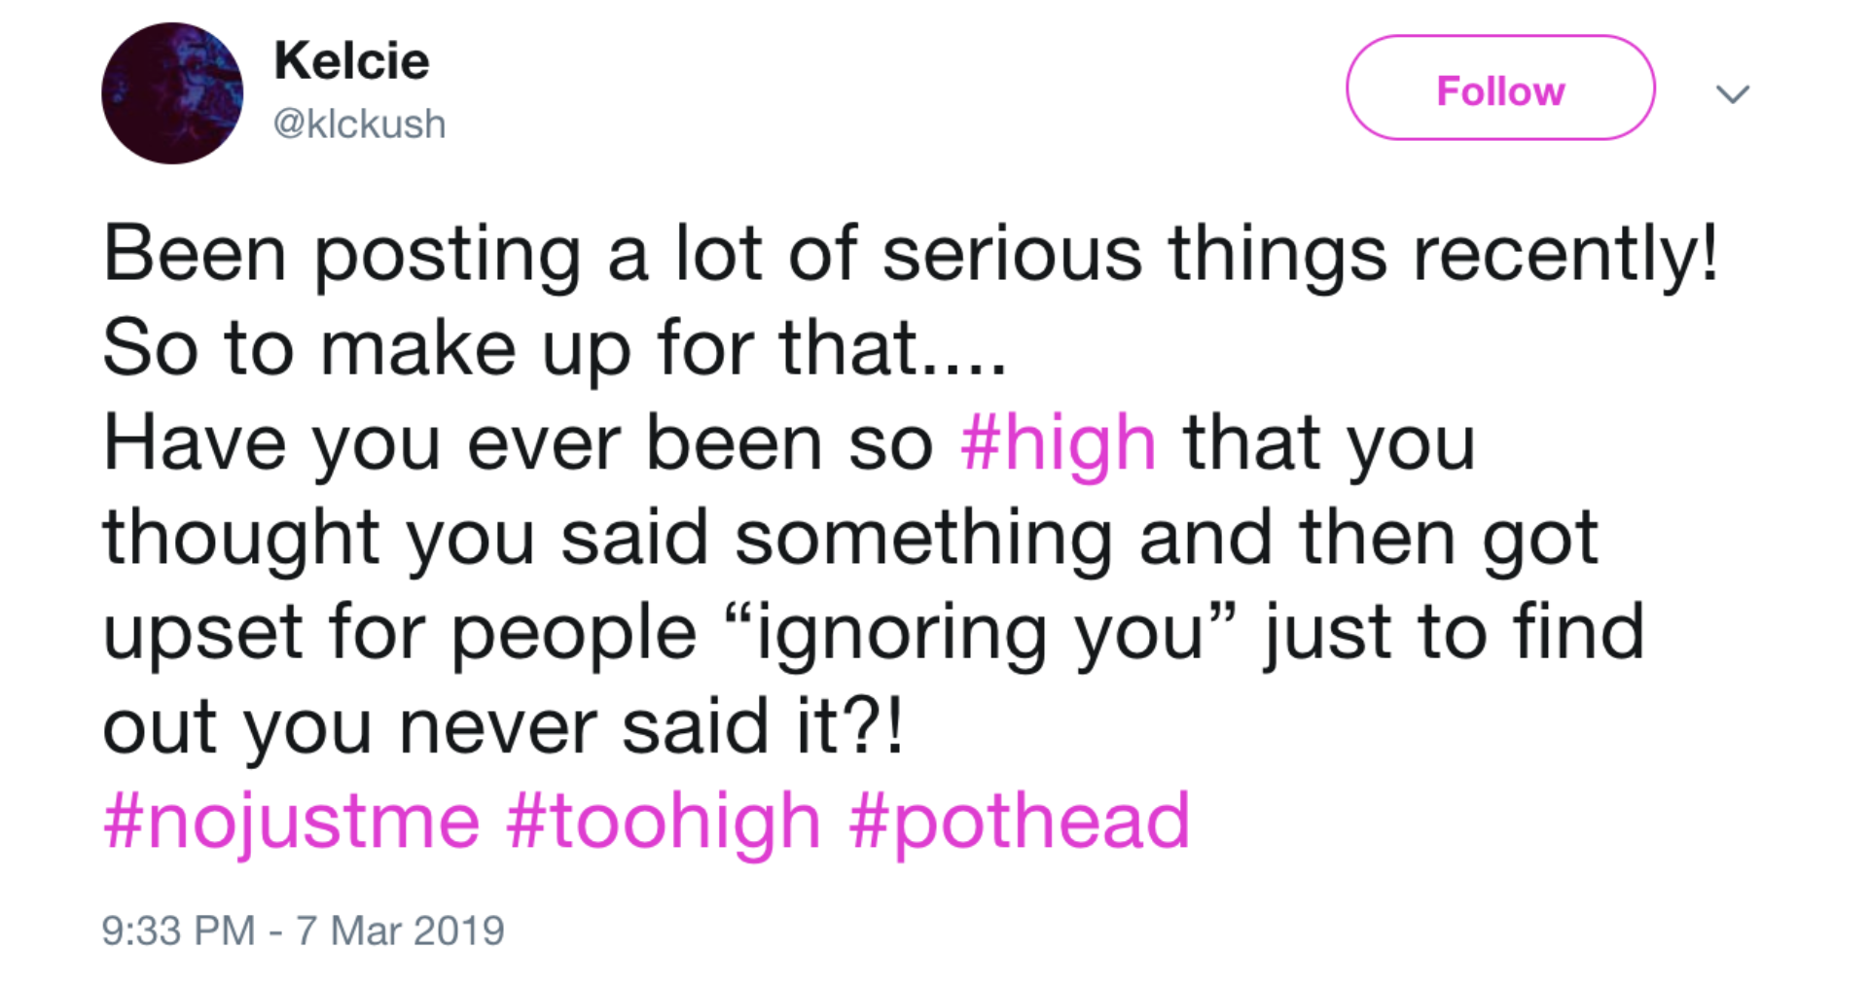Click the word "recently!" in the tweet
The image size is (1870, 984).
click(1565, 254)
